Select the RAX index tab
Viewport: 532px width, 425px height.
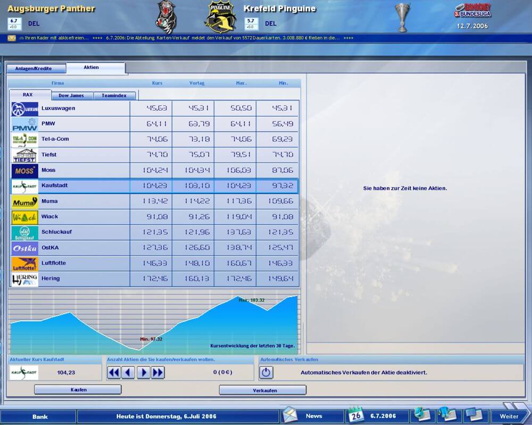(30, 95)
